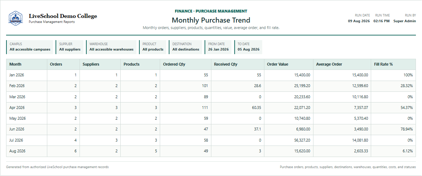Click the Order Value column header
This screenshot has height=176, width=422.
click(288, 64)
